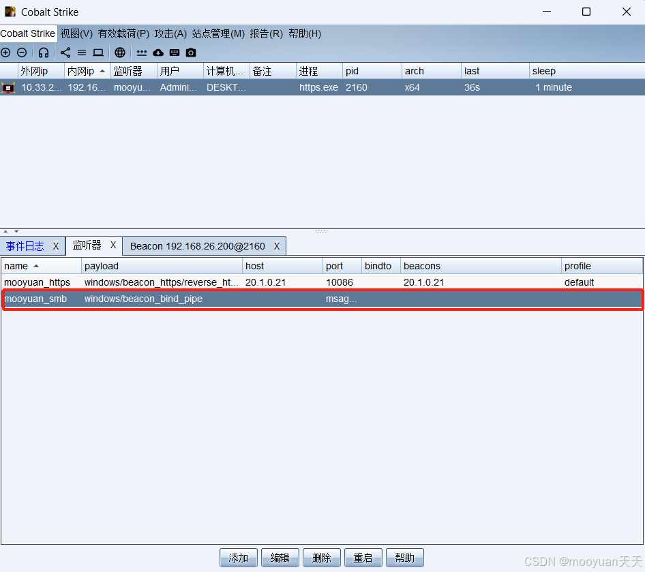The width and height of the screenshot is (645, 572).
Task: Select the 监听器 tab
Action: click(87, 245)
